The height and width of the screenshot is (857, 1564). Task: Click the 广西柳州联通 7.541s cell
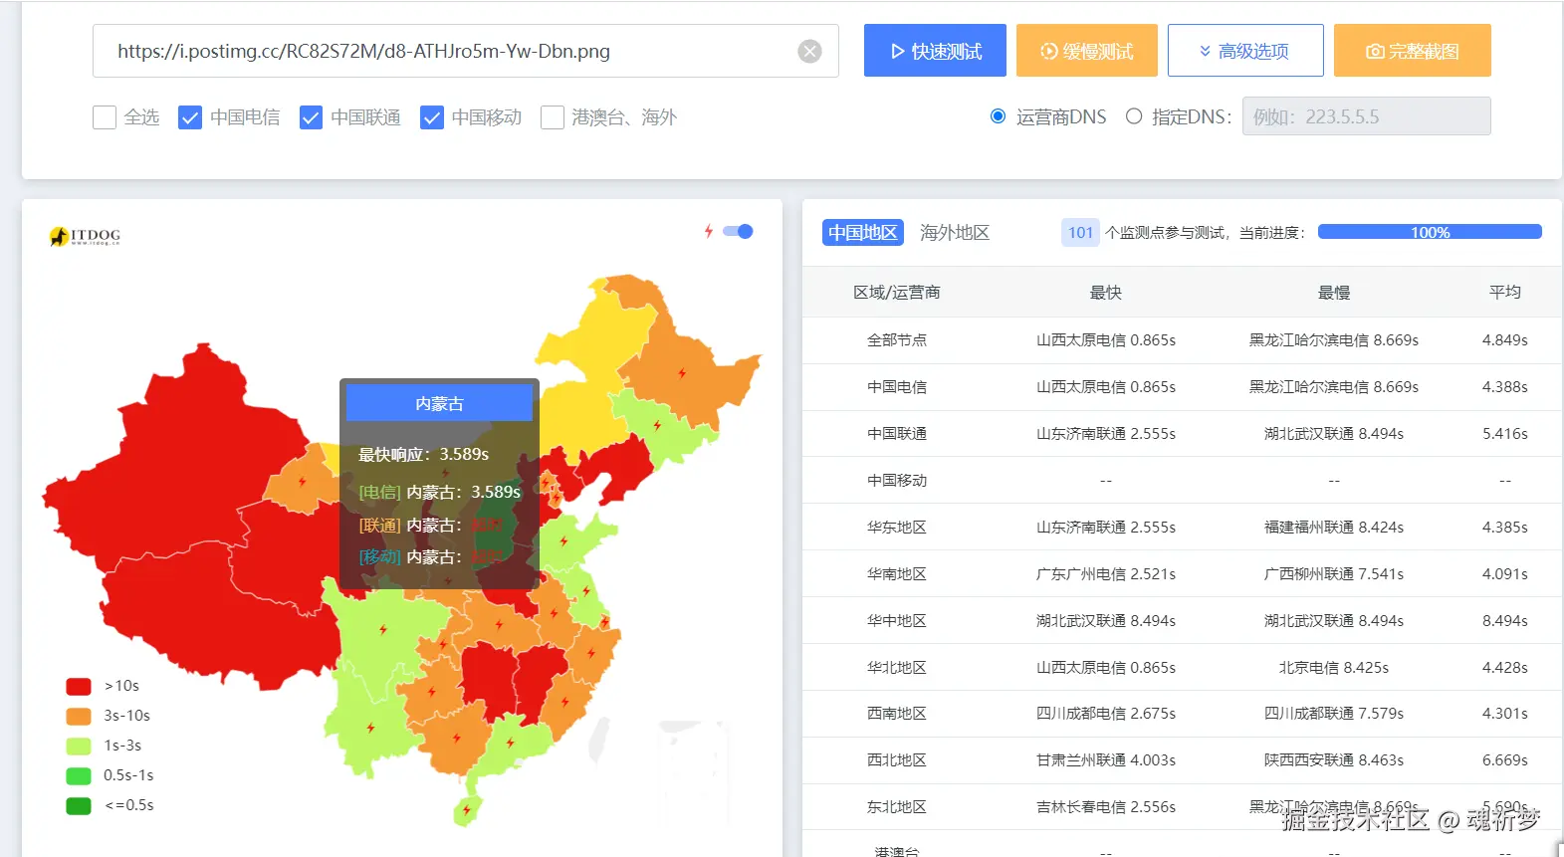1333,574
